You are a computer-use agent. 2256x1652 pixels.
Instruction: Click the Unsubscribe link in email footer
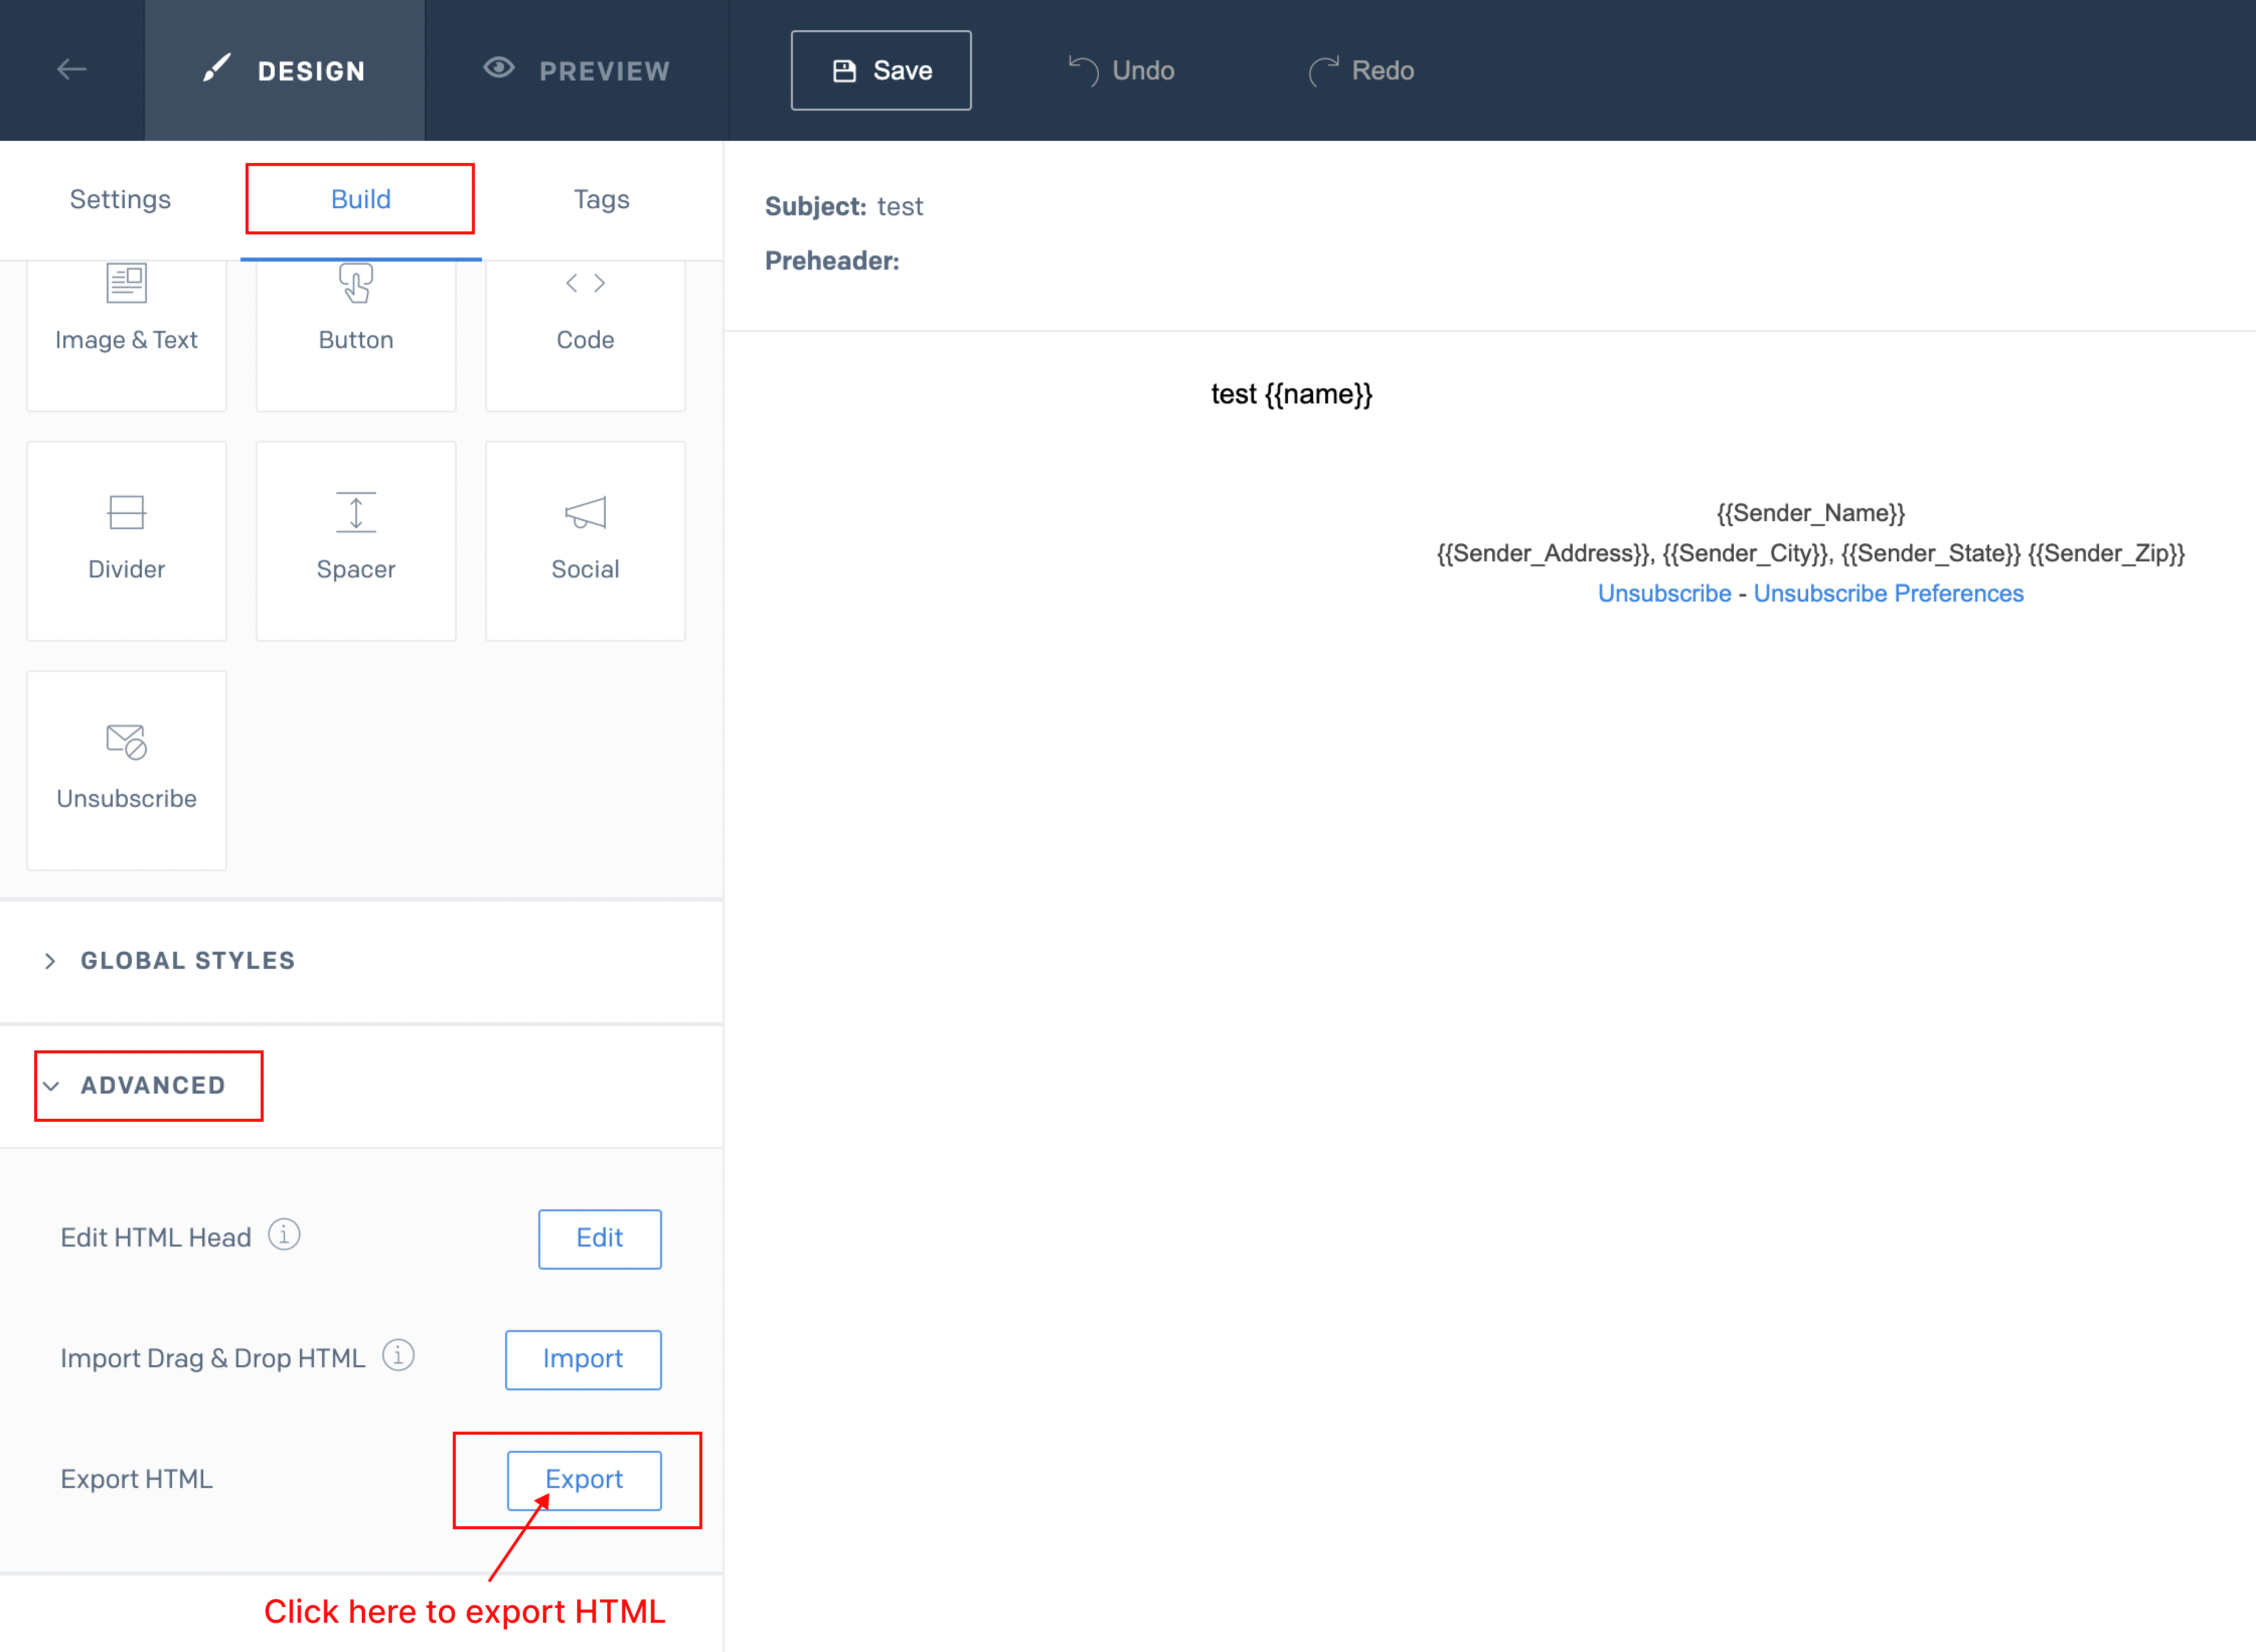(x=1664, y=593)
